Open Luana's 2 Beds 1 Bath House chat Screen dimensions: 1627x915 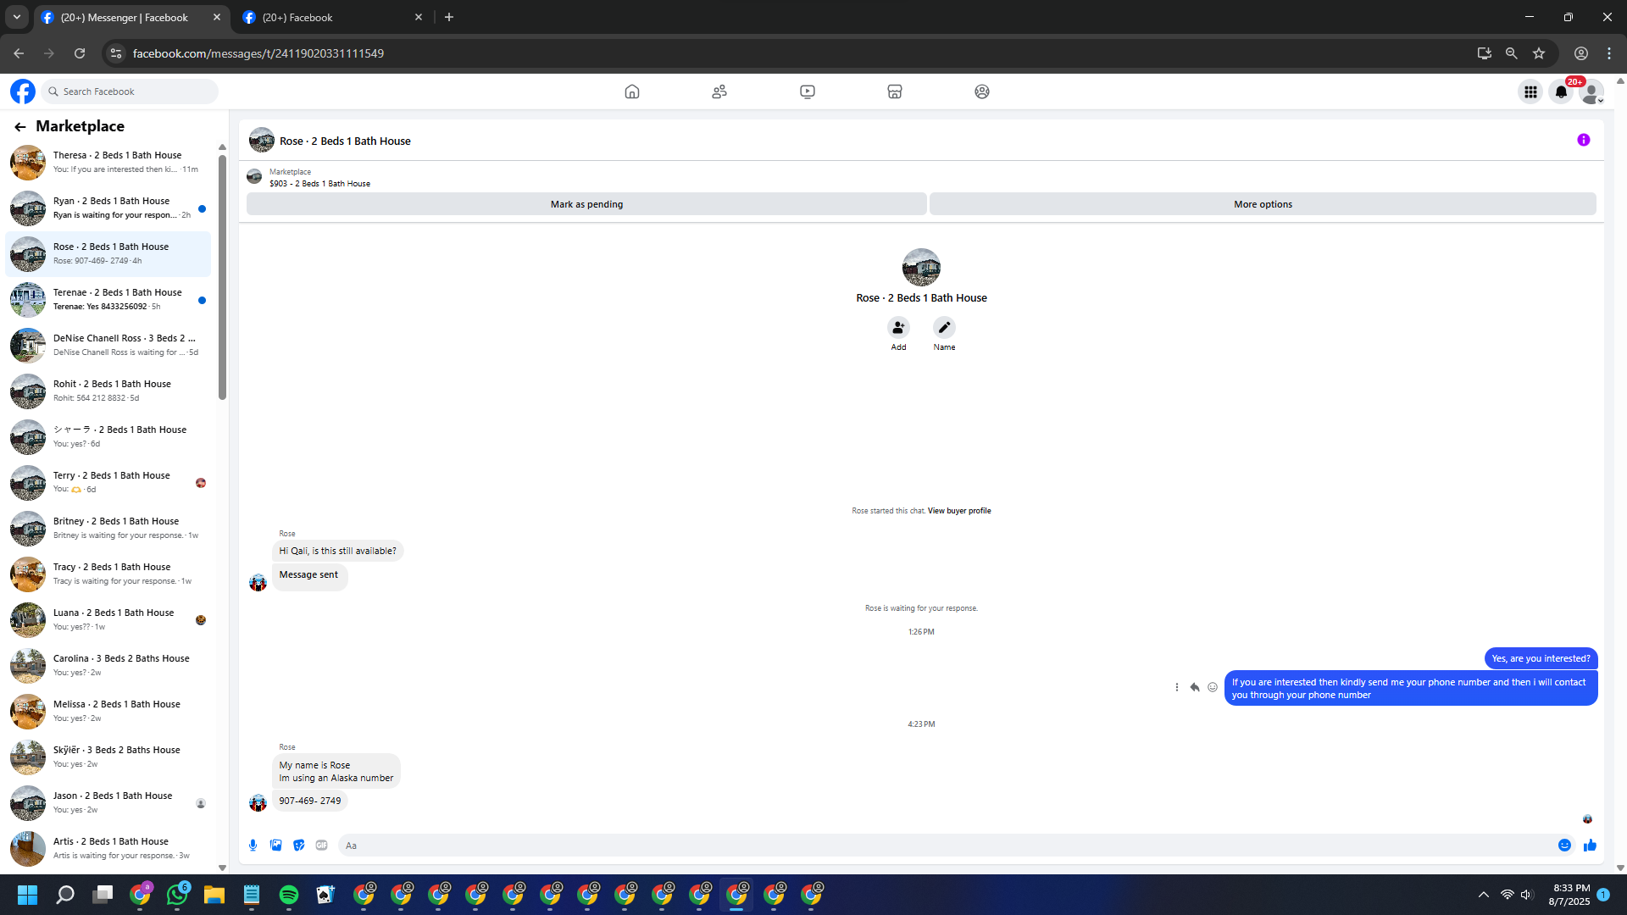tap(108, 620)
